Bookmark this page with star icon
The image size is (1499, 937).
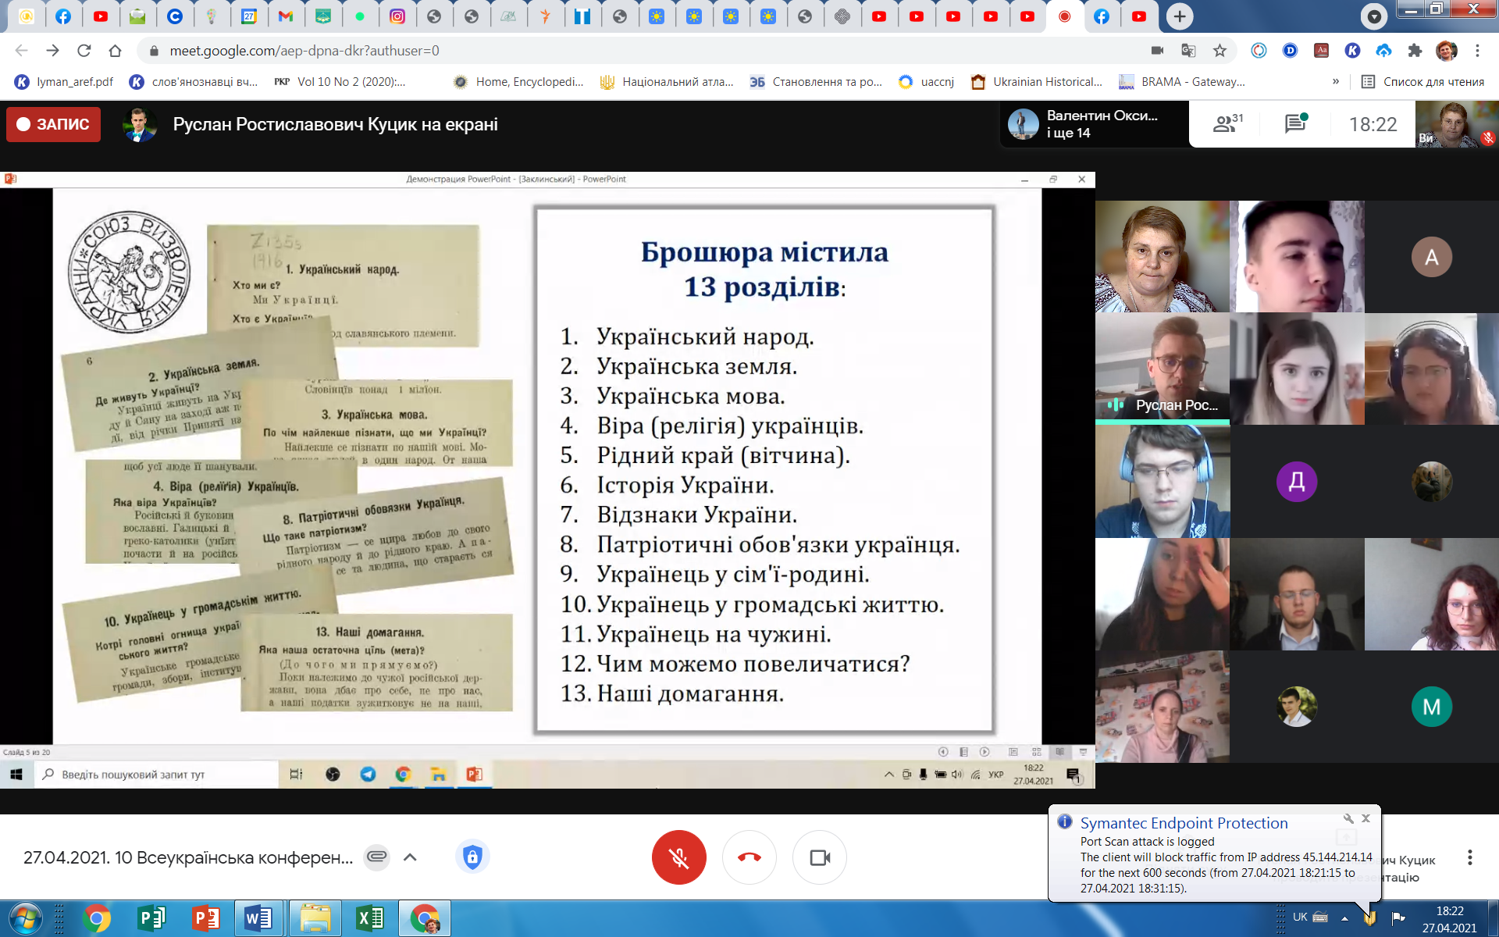coord(1219,51)
